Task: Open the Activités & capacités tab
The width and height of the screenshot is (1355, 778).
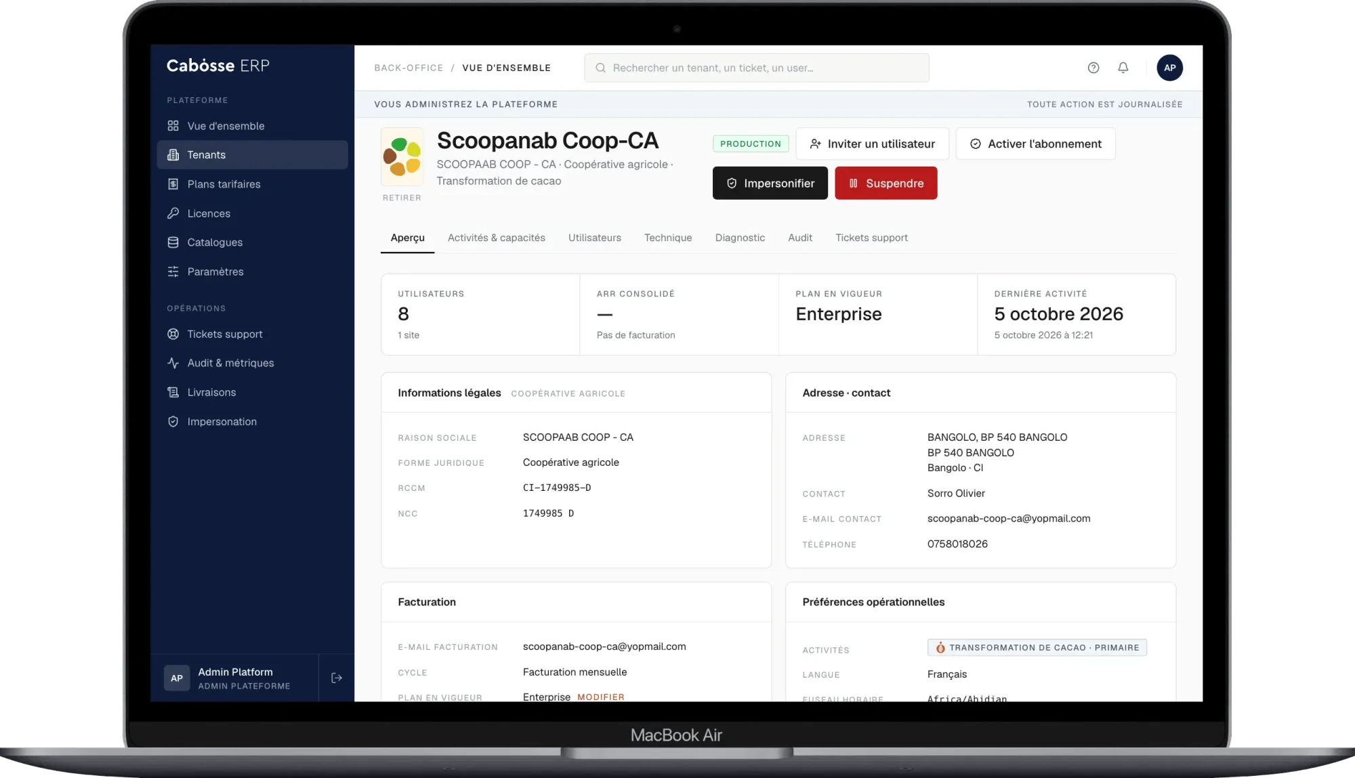Action: [497, 238]
